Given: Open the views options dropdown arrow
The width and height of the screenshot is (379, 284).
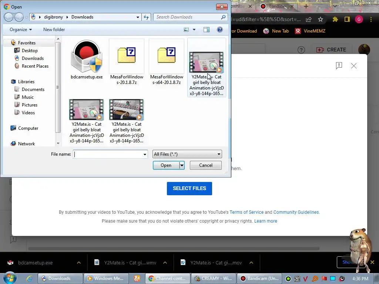Looking at the screenshot, I should coord(194,30).
